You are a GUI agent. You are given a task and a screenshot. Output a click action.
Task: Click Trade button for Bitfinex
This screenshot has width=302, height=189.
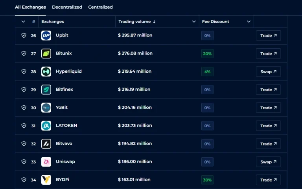coord(268,90)
